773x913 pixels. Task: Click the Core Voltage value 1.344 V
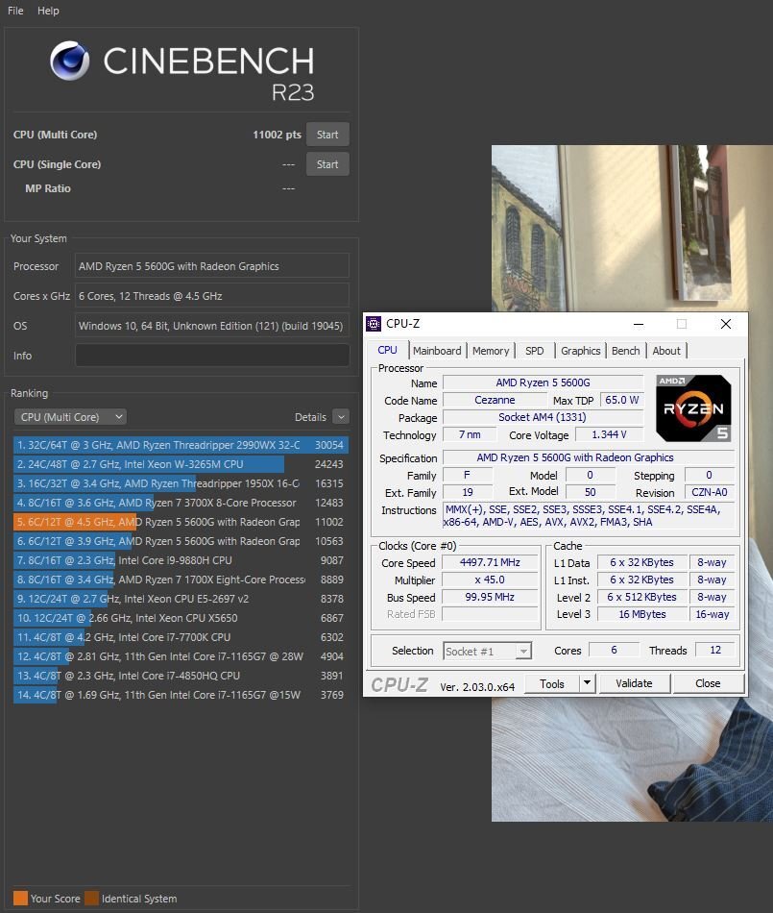point(609,434)
